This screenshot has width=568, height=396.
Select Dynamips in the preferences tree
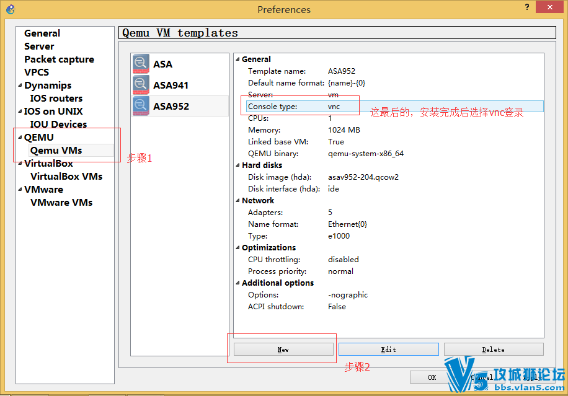coord(48,86)
